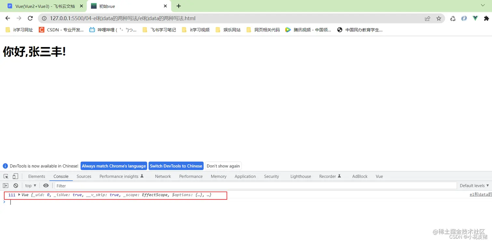Switch to the Performance panel tab

[x=191, y=176]
